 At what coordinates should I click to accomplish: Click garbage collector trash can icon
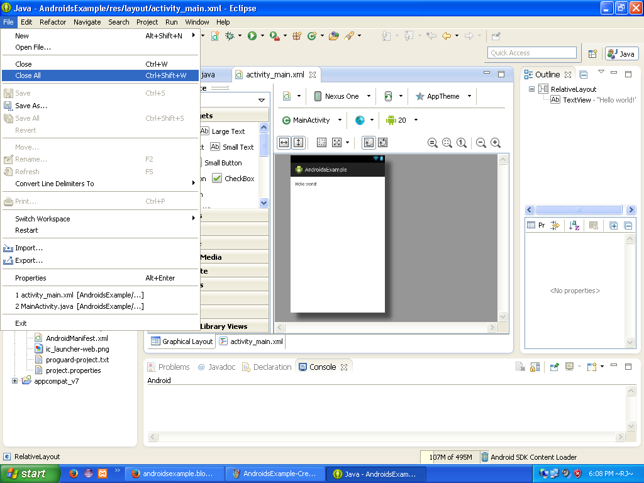485,457
